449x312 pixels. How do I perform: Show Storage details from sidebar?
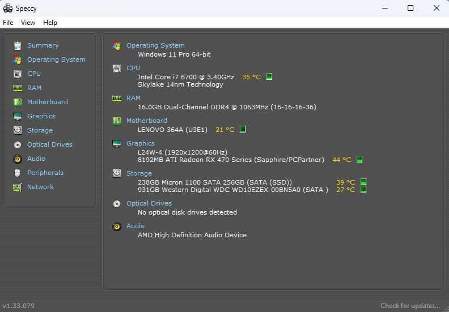40,130
